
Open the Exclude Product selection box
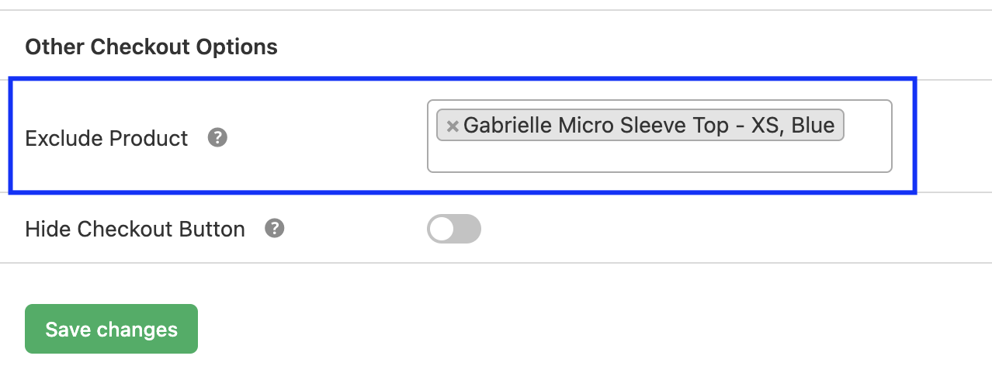pyautogui.click(x=660, y=136)
